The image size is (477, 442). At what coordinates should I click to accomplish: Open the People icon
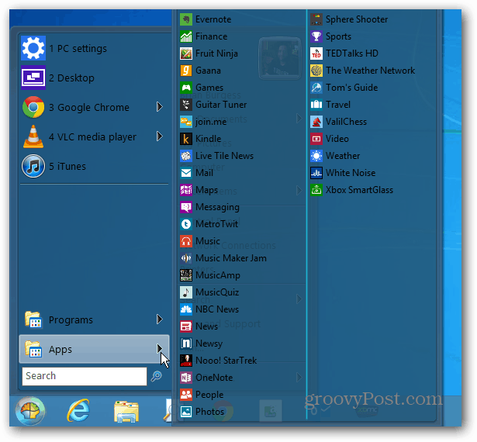coord(186,394)
